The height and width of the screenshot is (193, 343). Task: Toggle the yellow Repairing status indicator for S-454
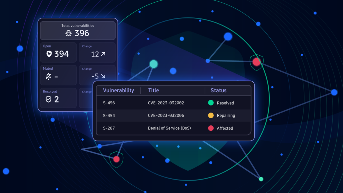(210, 115)
